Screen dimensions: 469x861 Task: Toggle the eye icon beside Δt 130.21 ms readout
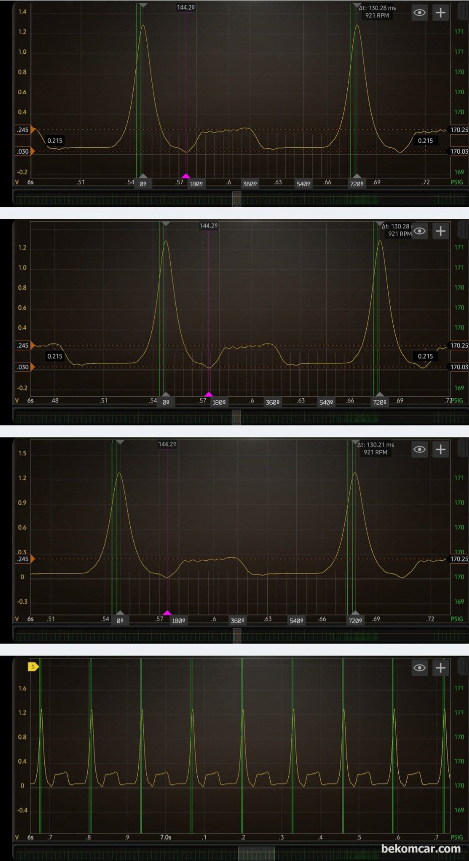click(419, 449)
